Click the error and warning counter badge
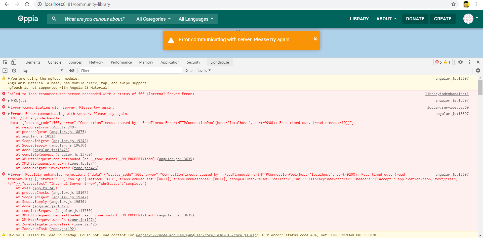This screenshot has width=483, height=238. click(443, 62)
